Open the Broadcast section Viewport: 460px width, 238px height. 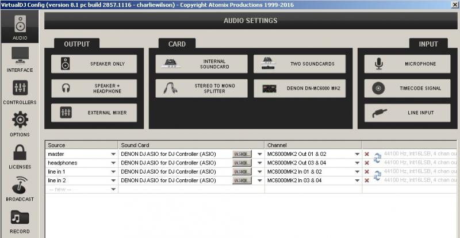click(20, 189)
